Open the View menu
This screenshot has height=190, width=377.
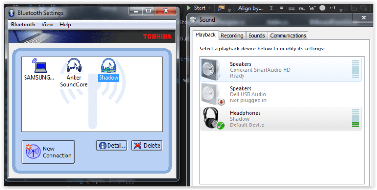[47, 25]
